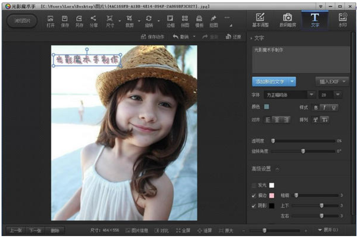Click the 分享 (Share) toolbar icon
The image size is (364, 242).
93,20
